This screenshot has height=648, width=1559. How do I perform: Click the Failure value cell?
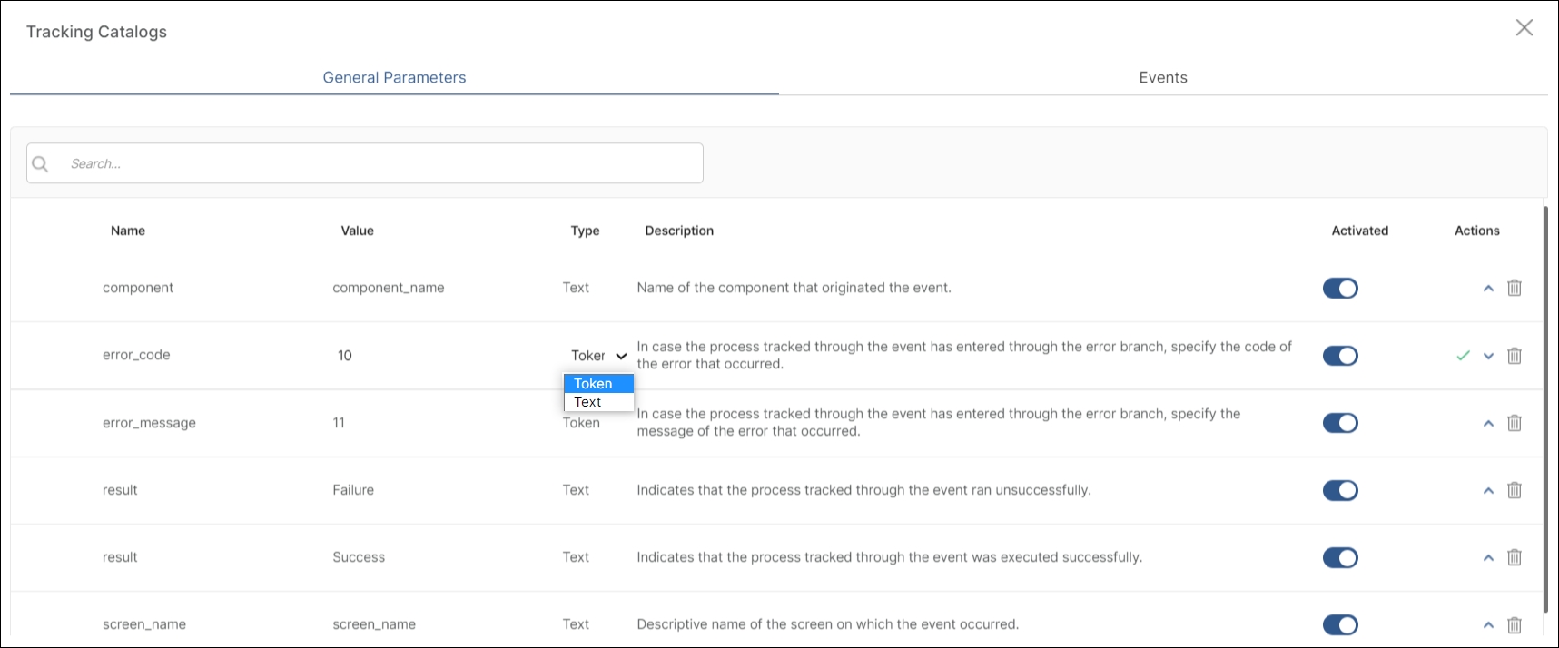point(353,490)
